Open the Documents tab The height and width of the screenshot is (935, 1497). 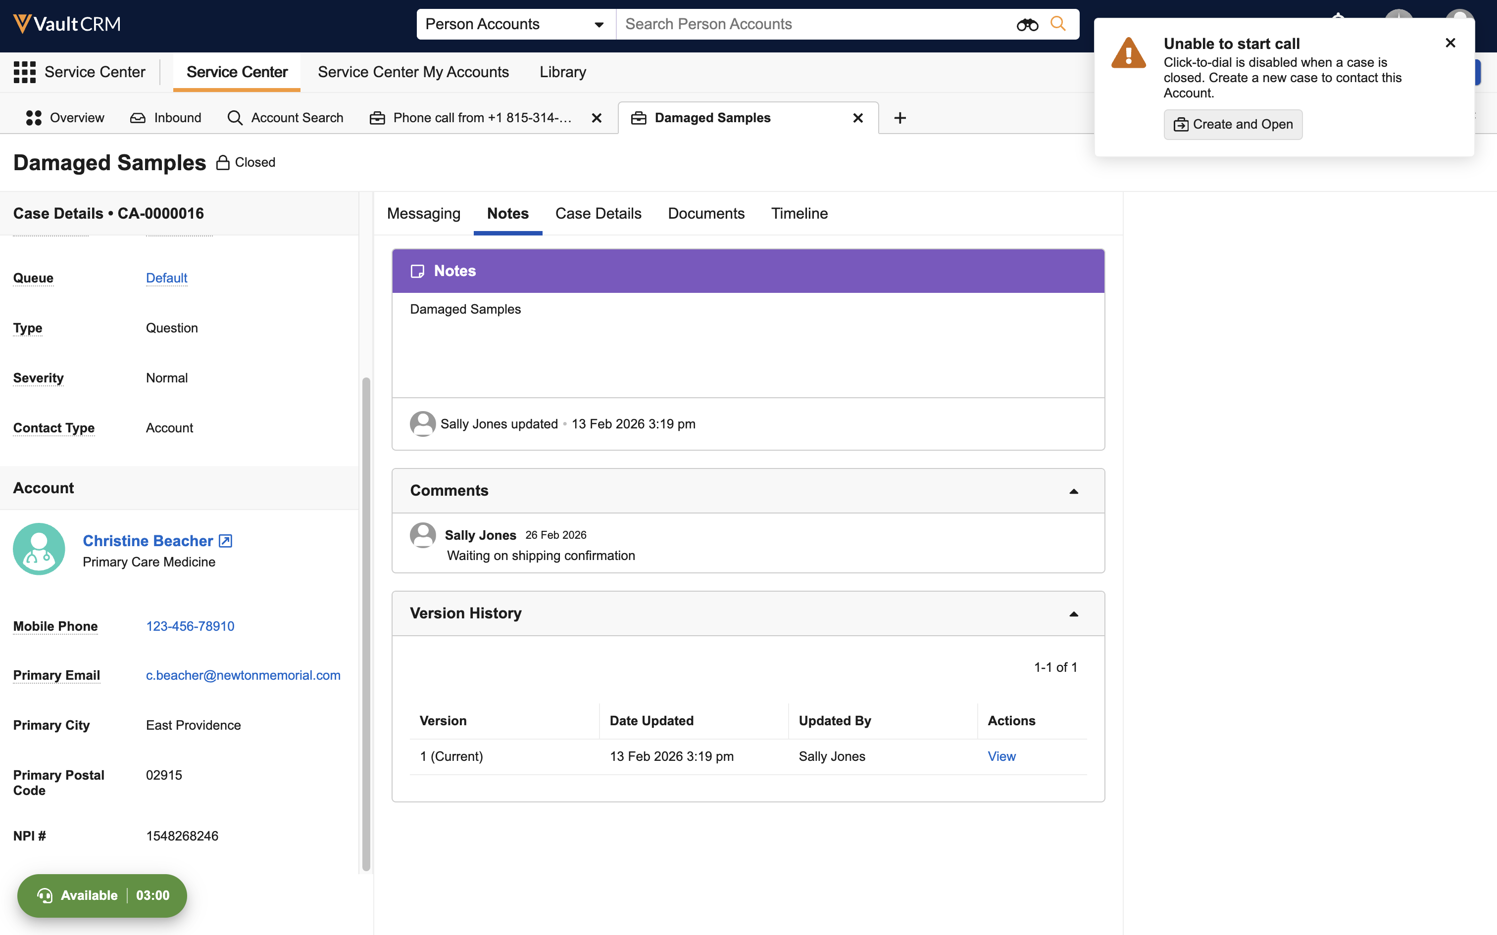[706, 213]
